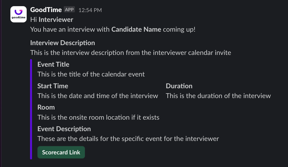Click the specific event details text

pos(128,138)
